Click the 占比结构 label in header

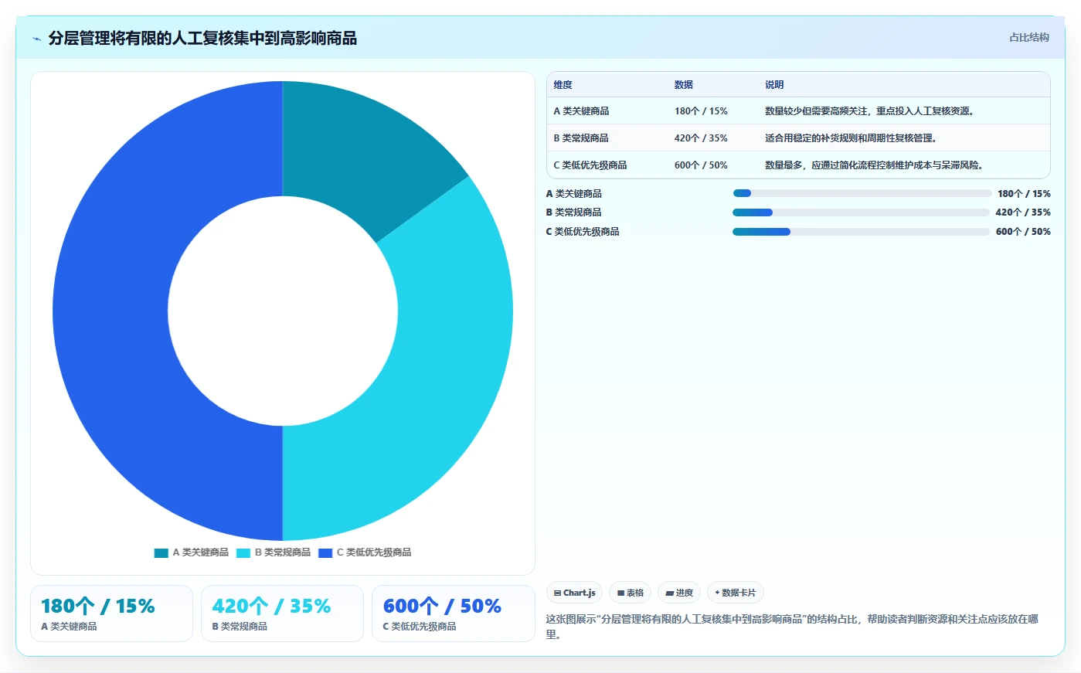click(x=1028, y=37)
